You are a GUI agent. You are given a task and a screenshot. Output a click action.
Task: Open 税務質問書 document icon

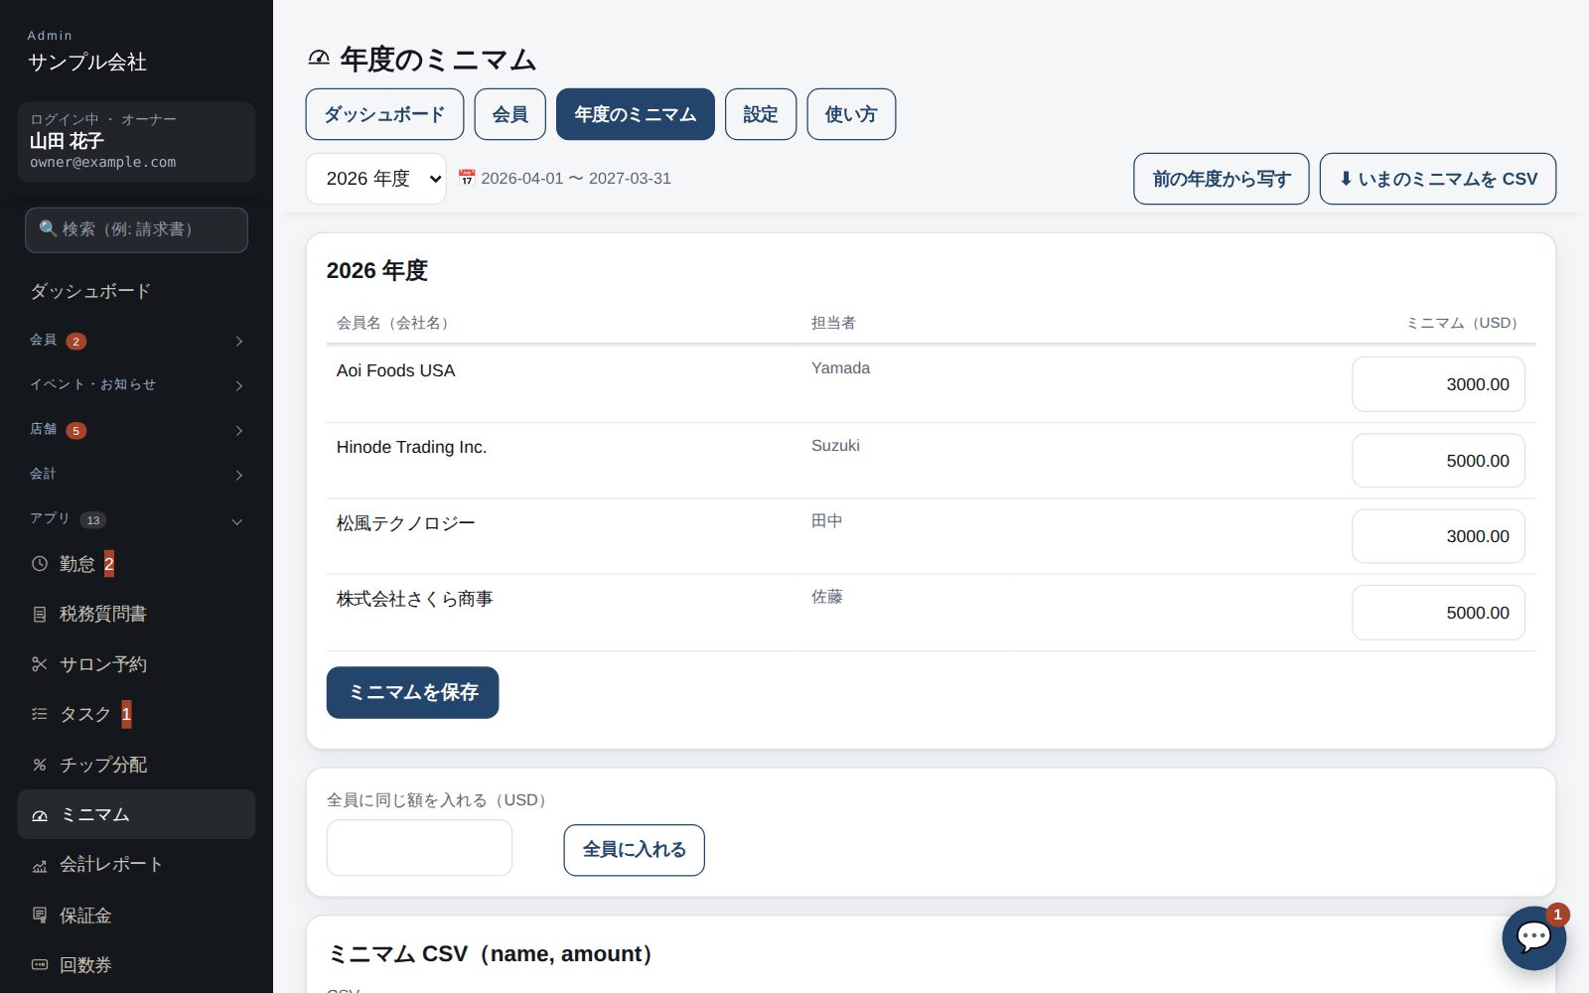pyautogui.click(x=40, y=615)
